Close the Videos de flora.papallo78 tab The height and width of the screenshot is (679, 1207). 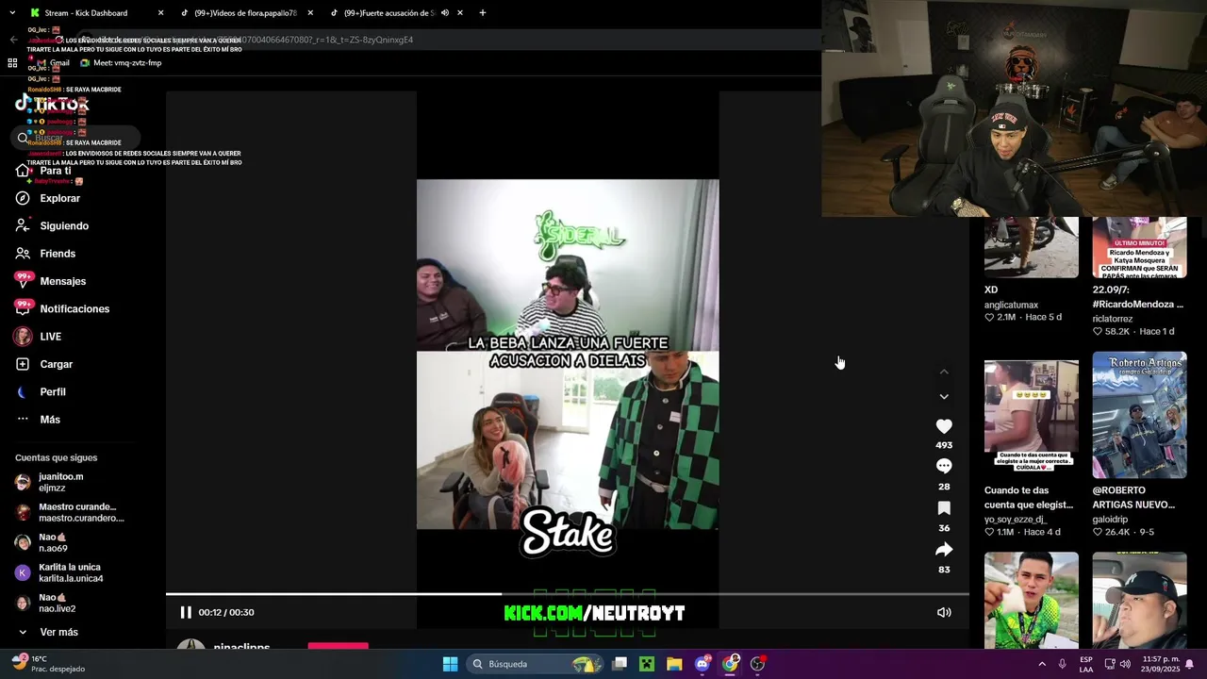[310, 13]
